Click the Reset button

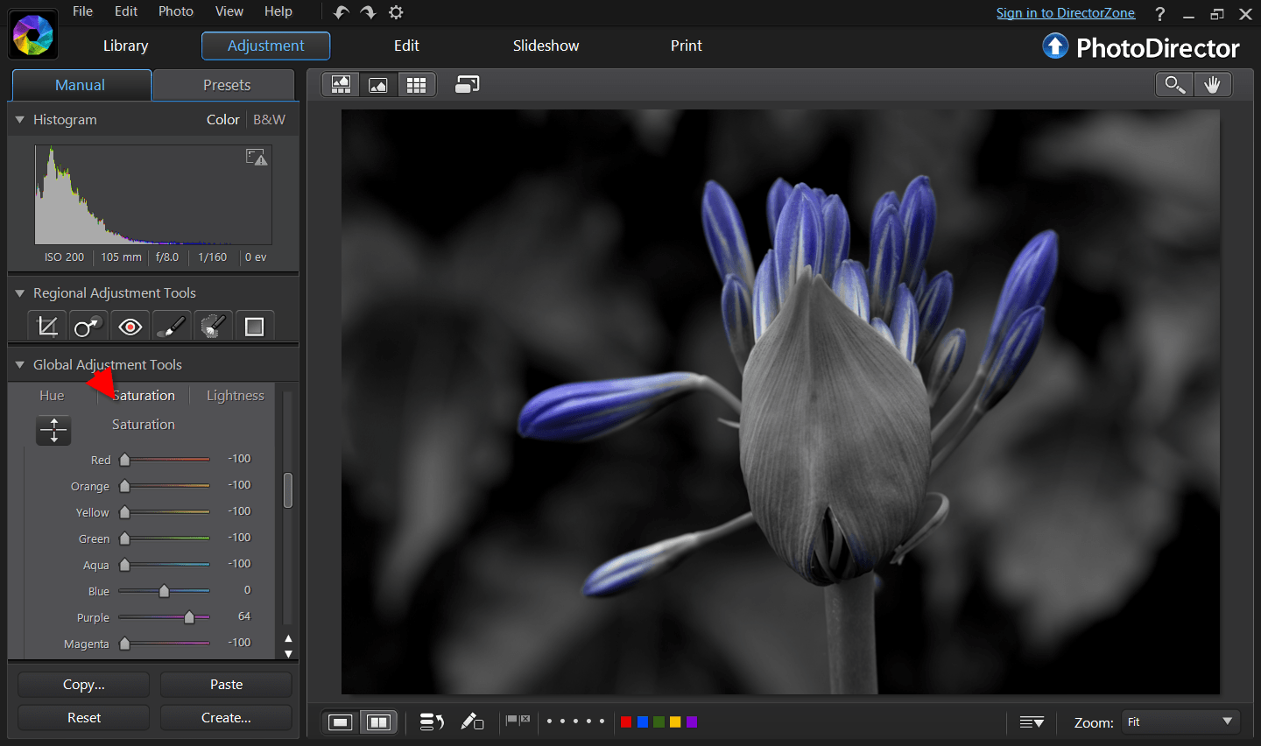tap(84, 718)
